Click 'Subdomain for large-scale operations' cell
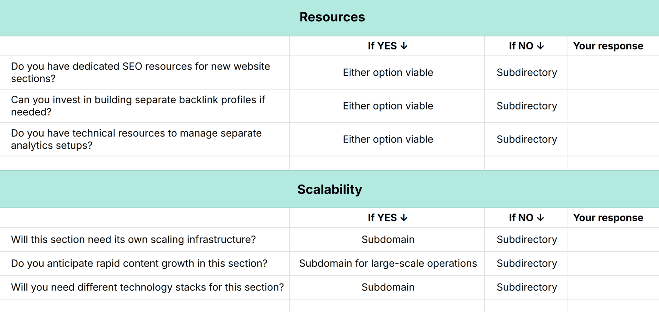Viewport: 659px width, 312px height. (x=388, y=263)
